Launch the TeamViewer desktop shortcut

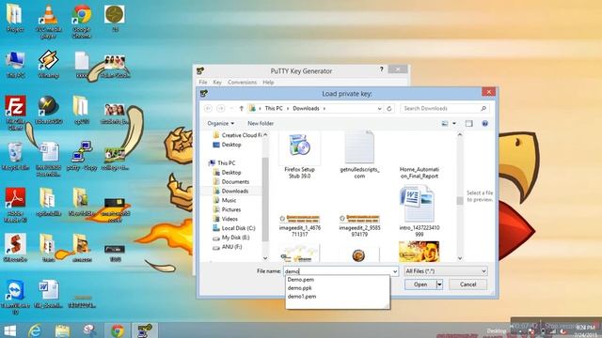tap(15, 297)
